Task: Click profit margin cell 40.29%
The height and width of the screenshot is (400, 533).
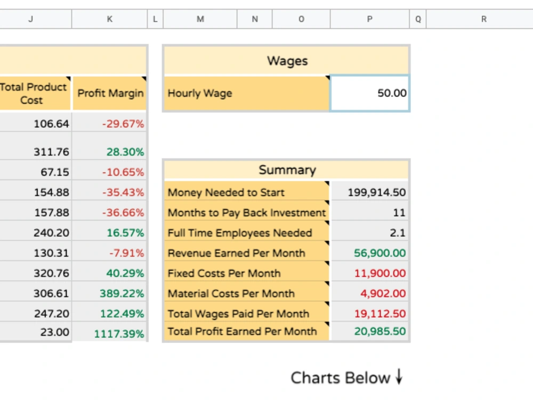Action: click(109, 272)
